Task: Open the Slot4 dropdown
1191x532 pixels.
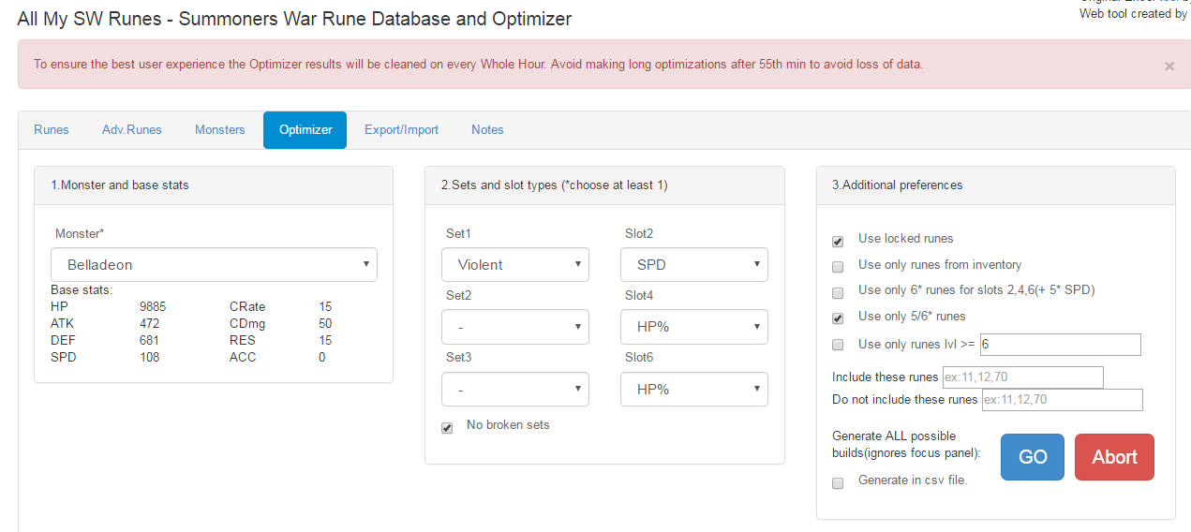Action: tap(694, 327)
